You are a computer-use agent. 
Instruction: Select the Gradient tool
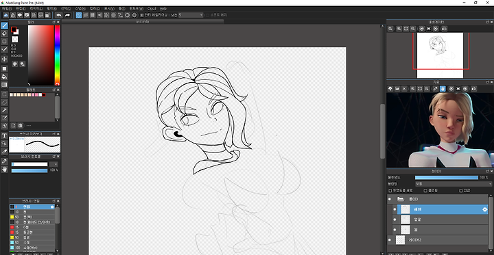(x=4, y=85)
